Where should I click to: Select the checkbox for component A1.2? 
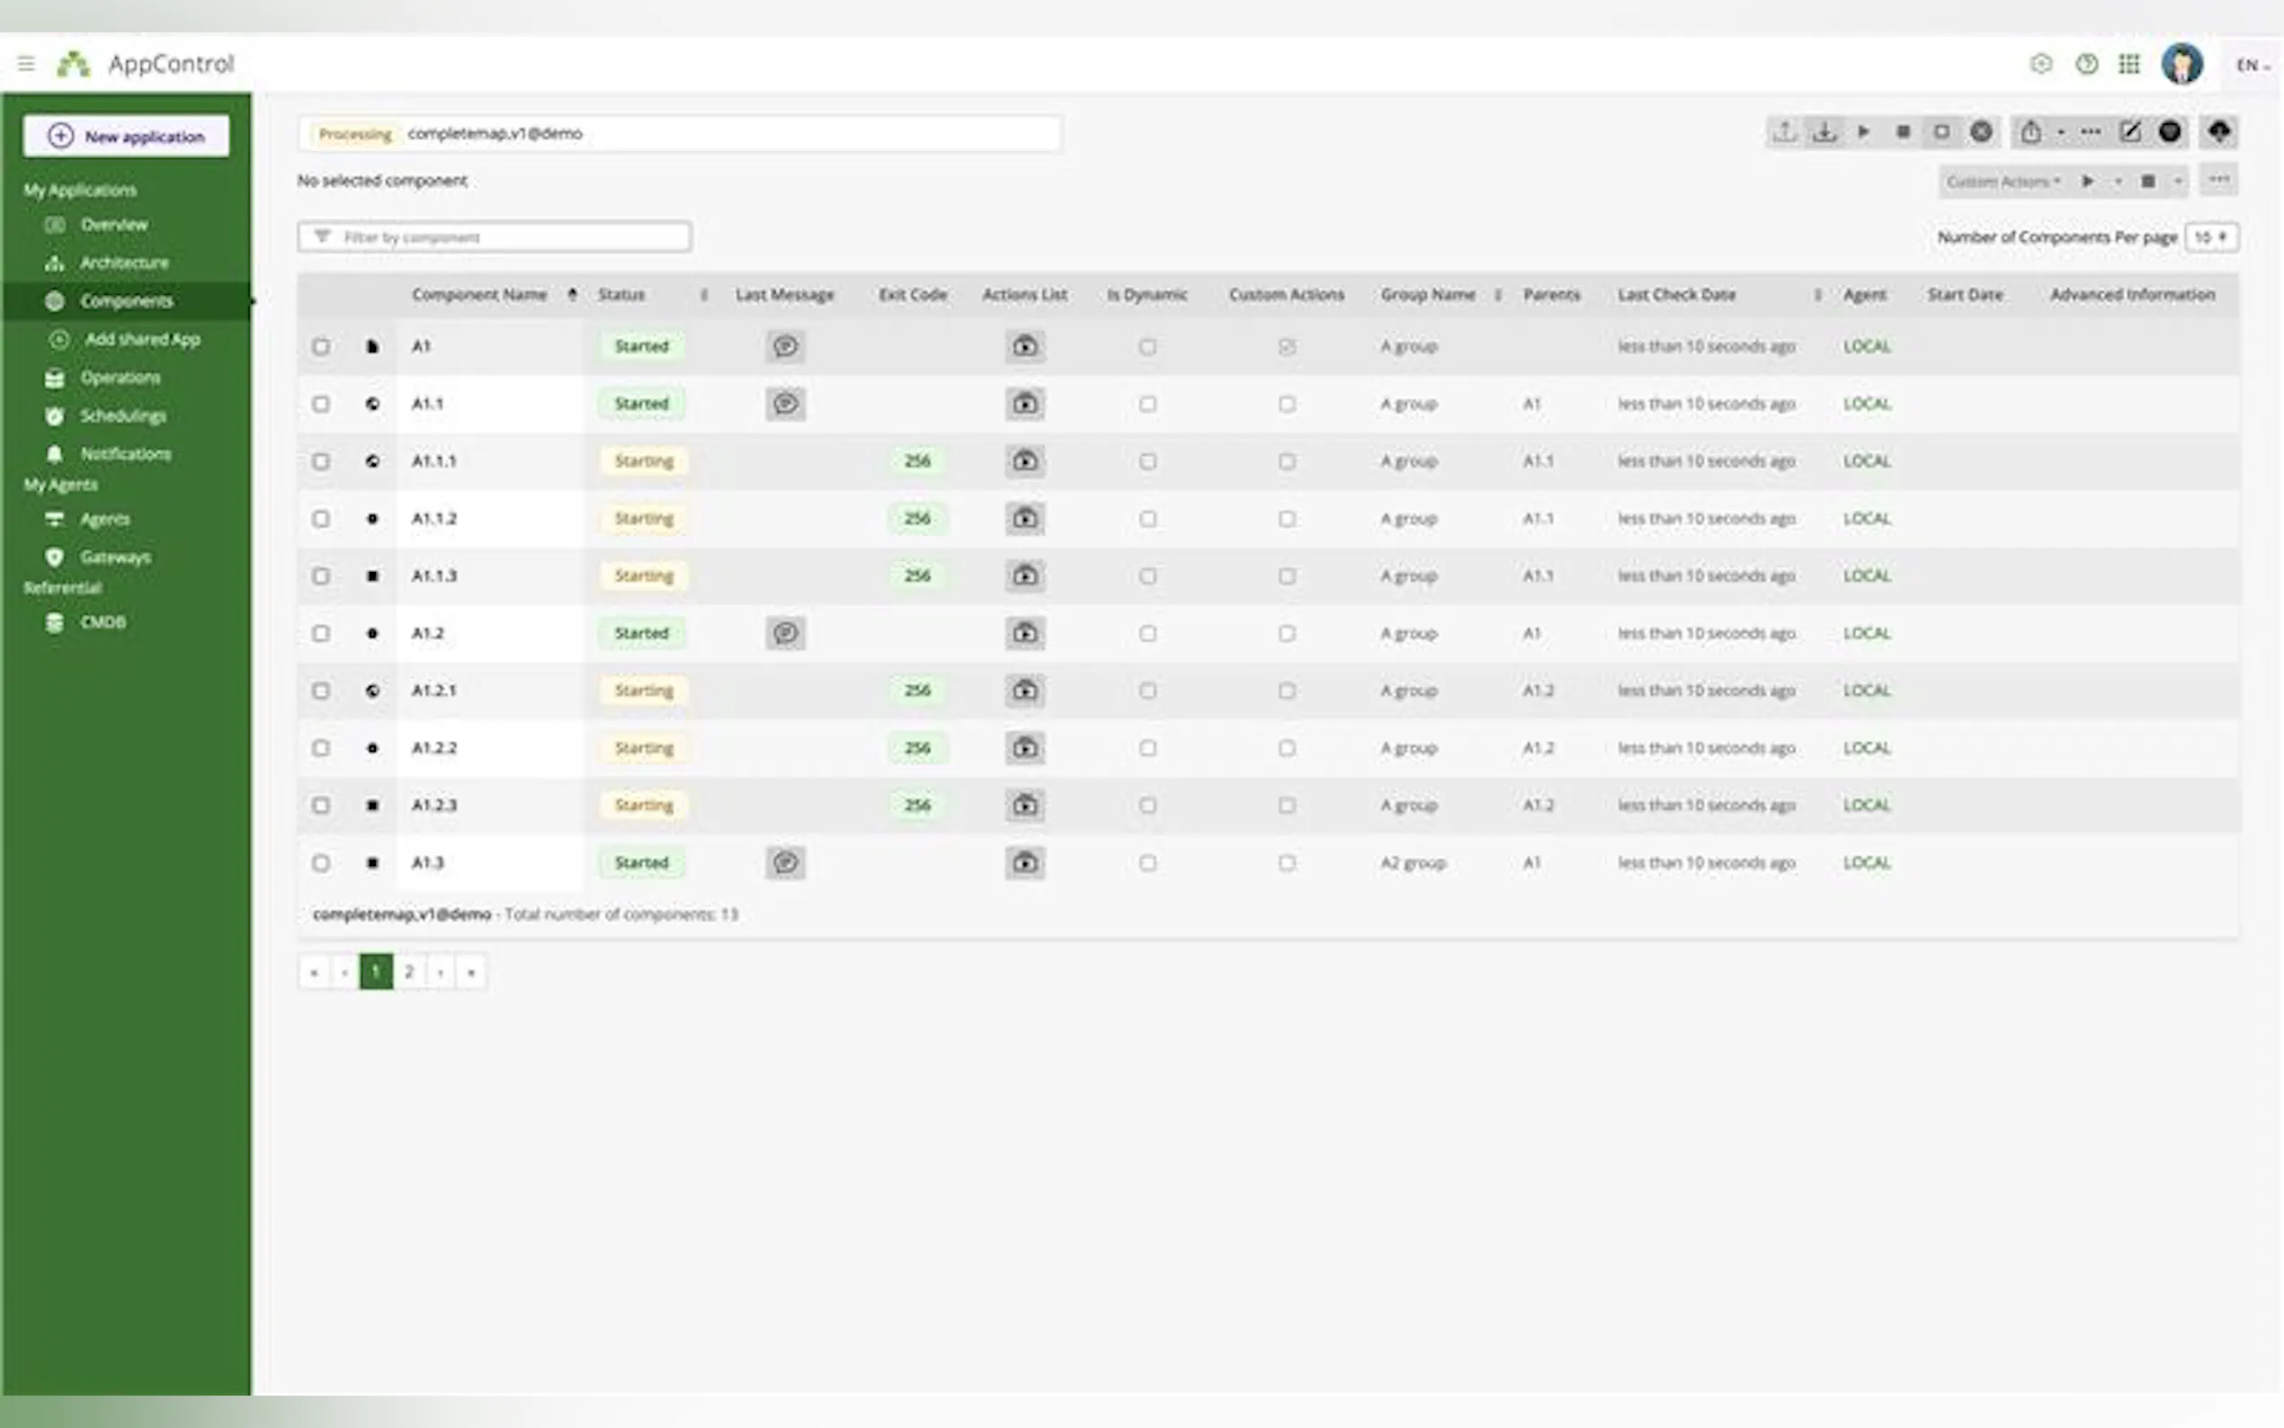tap(321, 634)
